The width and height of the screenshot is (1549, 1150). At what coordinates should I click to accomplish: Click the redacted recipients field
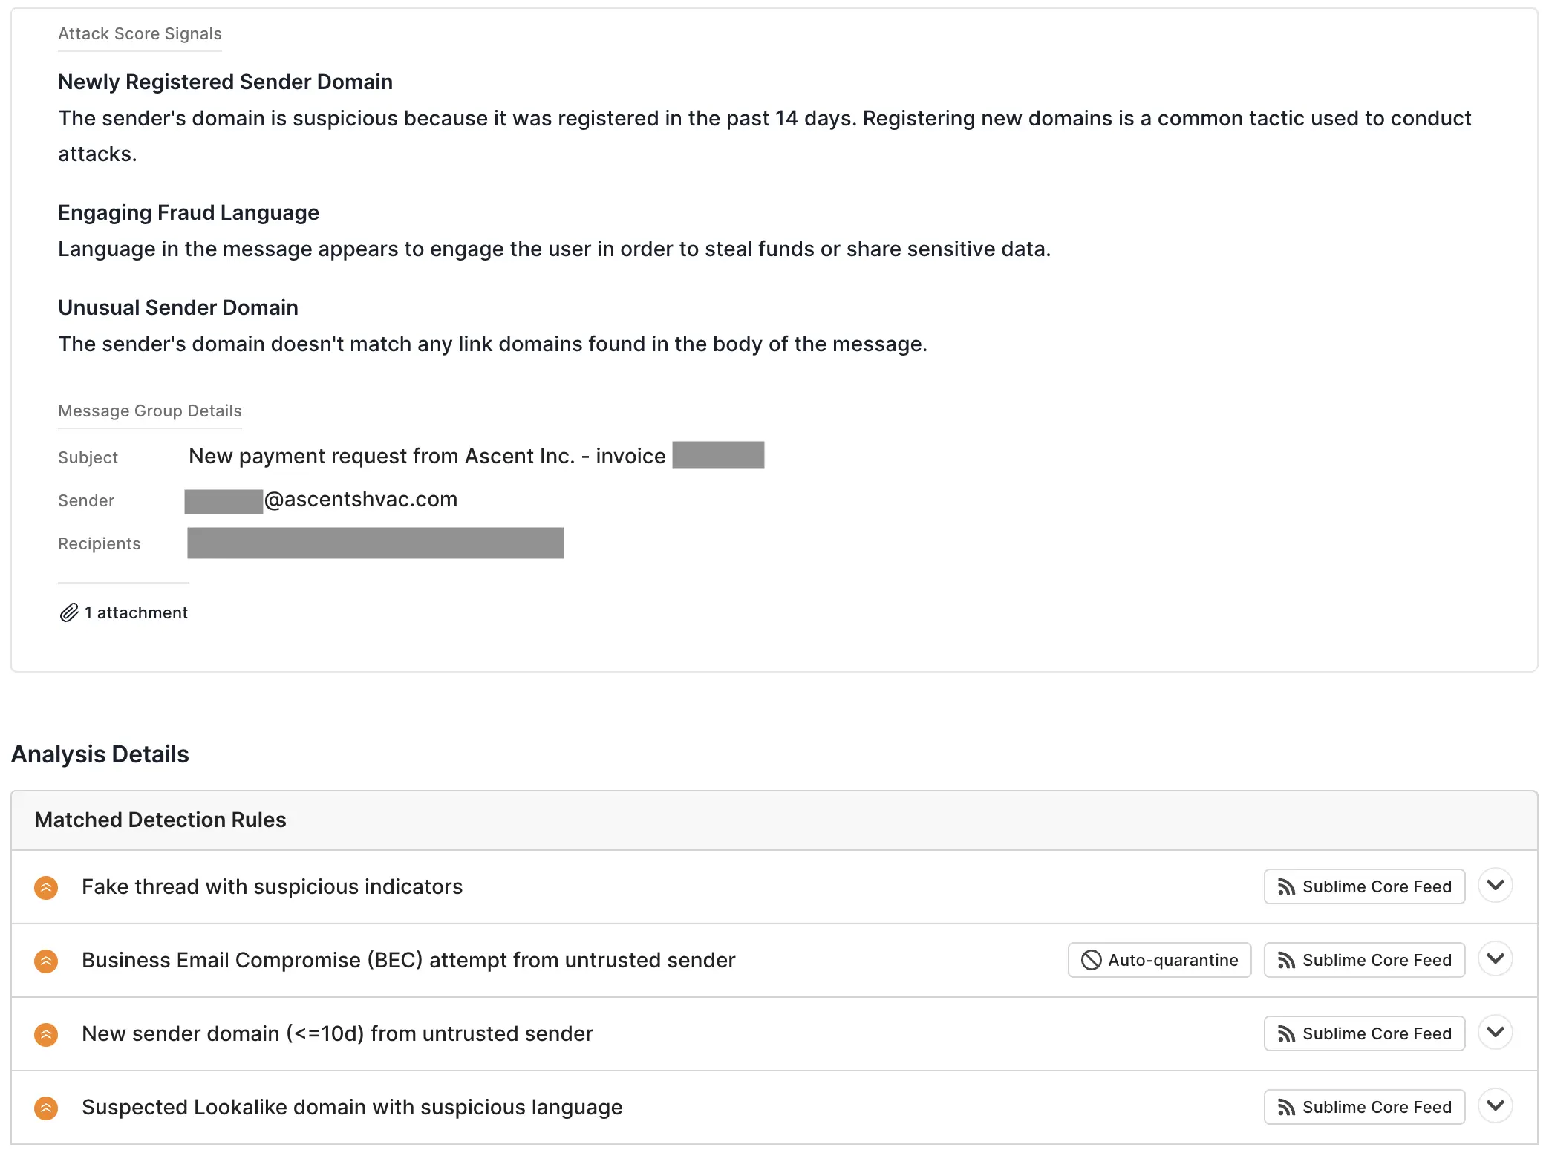tap(375, 543)
